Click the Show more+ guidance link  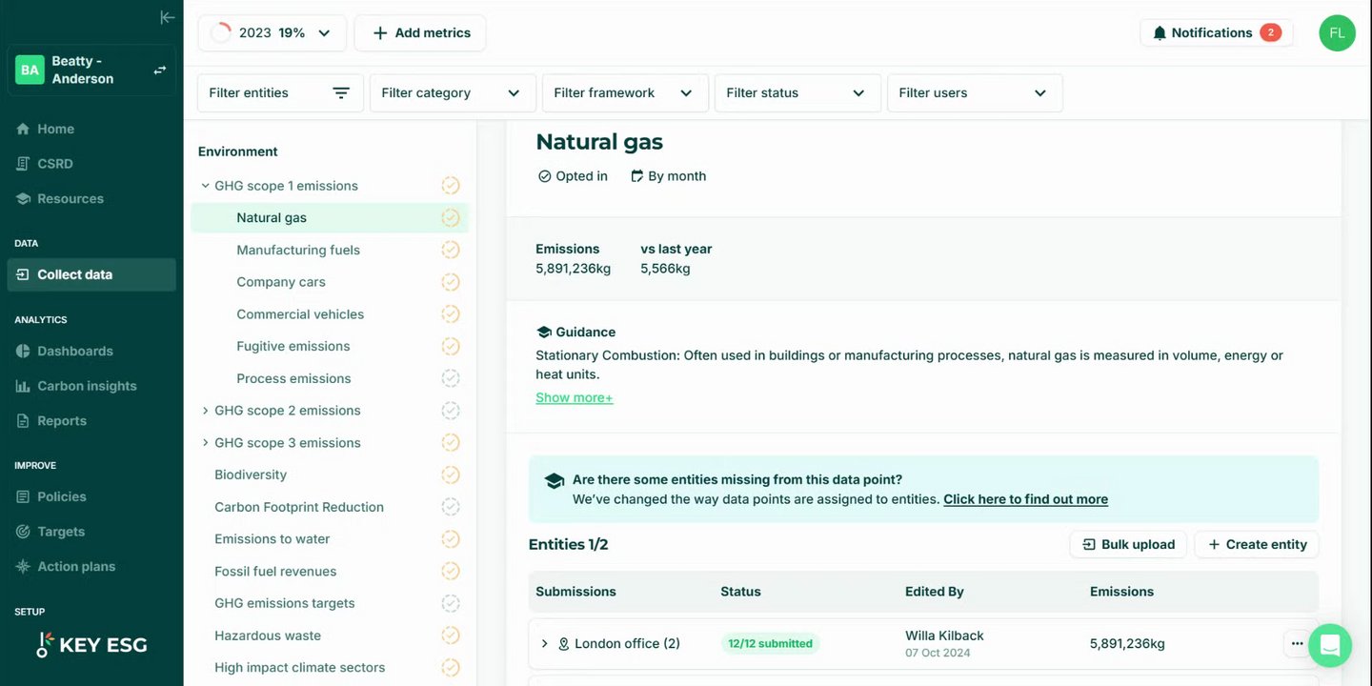pyautogui.click(x=574, y=397)
